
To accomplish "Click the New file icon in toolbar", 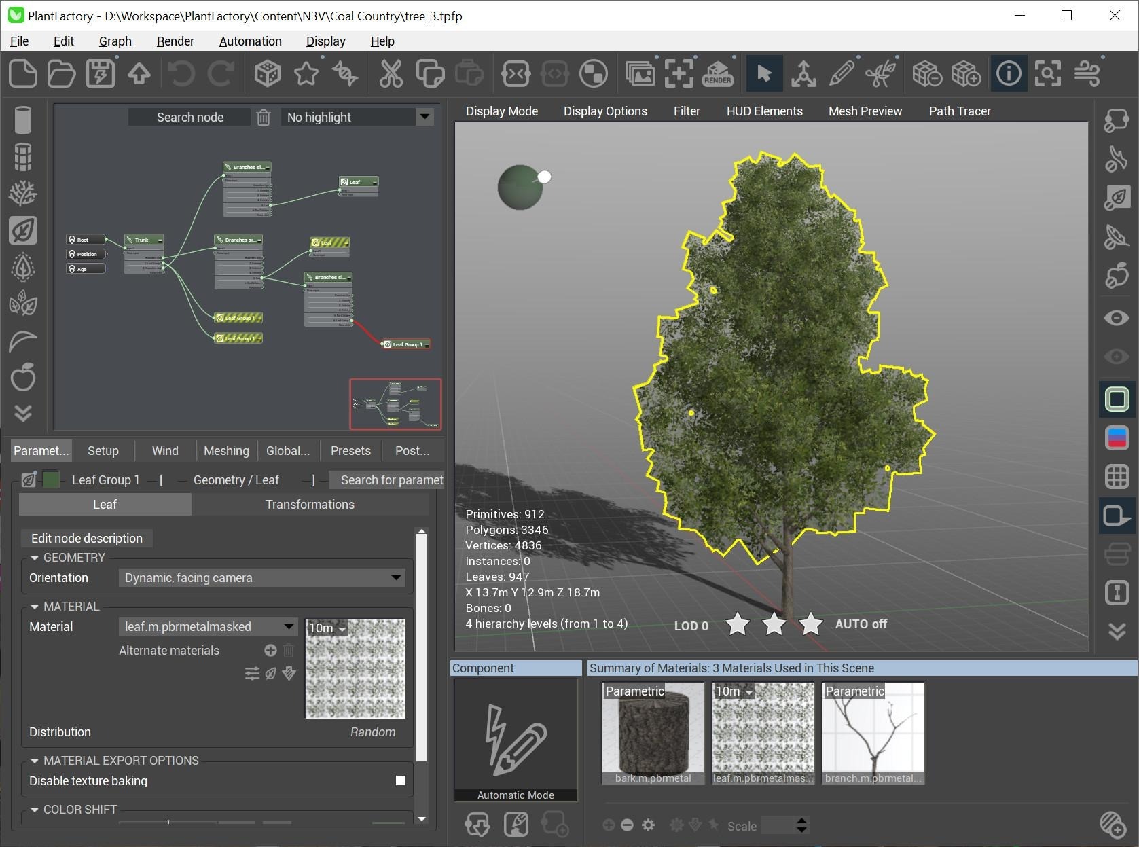I will tap(22, 73).
